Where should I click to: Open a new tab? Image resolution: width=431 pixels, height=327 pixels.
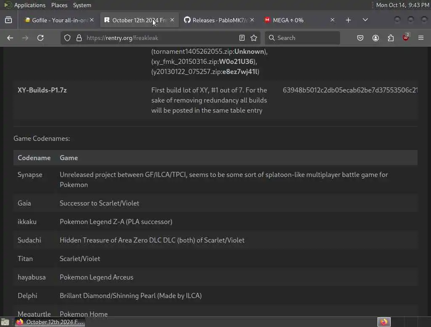(348, 20)
